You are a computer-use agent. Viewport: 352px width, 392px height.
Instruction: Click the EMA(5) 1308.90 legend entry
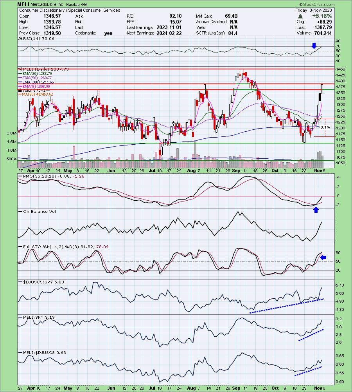pyautogui.click(x=34, y=86)
